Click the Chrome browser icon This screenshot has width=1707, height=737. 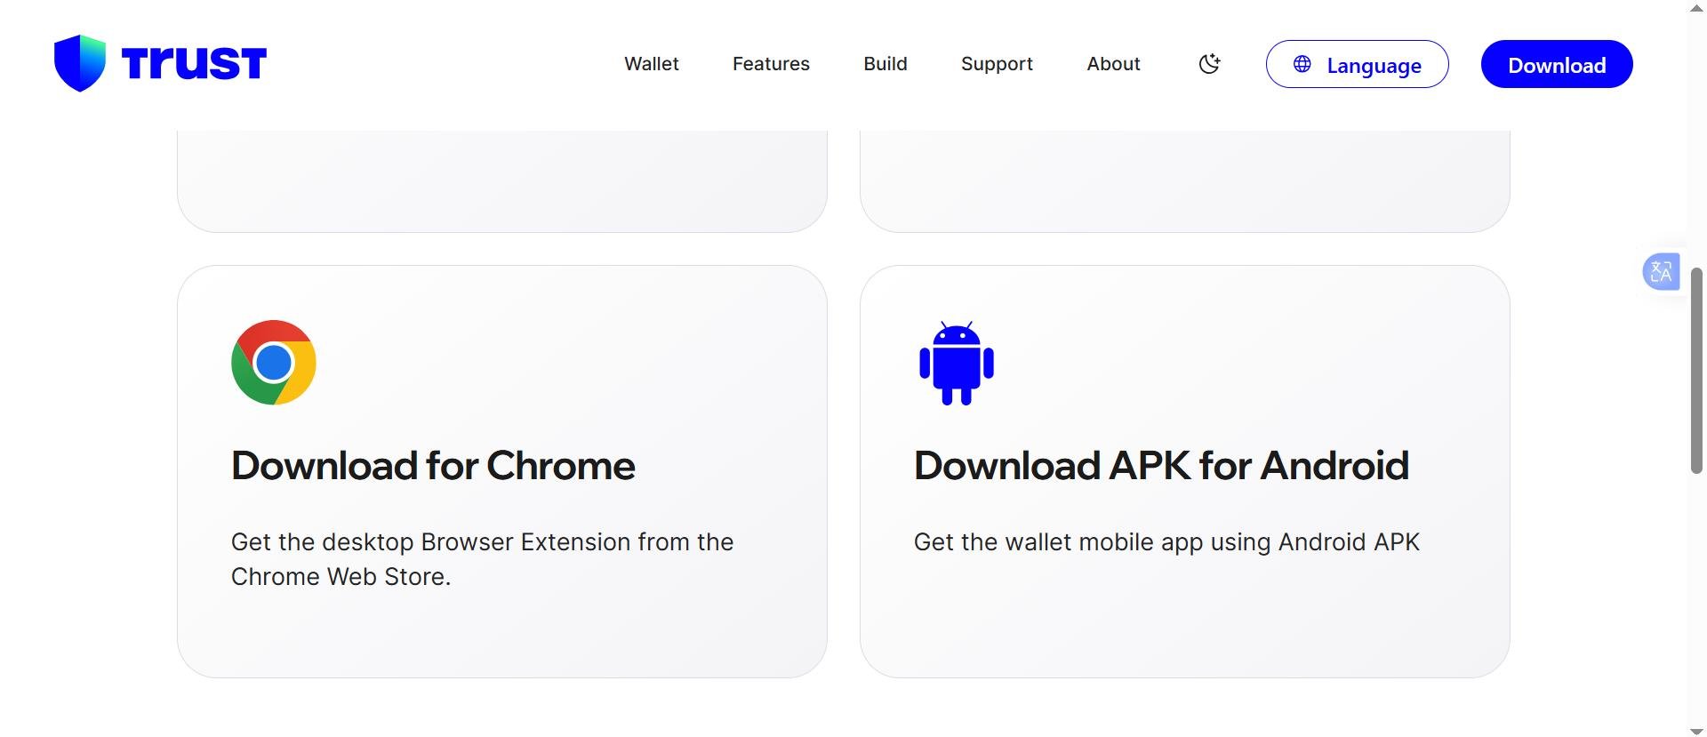click(x=274, y=363)
